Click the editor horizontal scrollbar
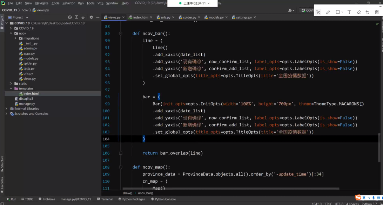Screen dimensions: 383x205 coord(231,189)
